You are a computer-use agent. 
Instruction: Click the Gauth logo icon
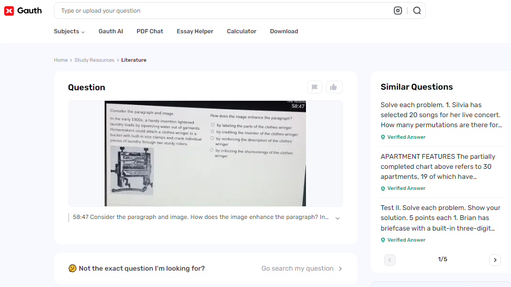point(9,11)
